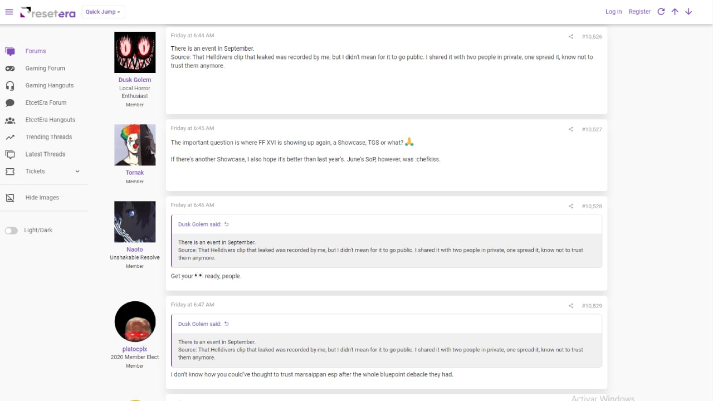
Task: Share post #10,528 via its share icon
Action: pos(571,207)
